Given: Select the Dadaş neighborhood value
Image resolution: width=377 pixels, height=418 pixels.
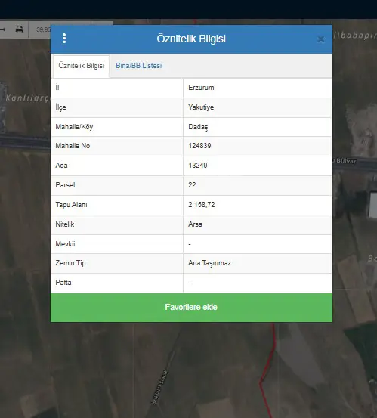Looking at the screenshot, I should 198,127.
